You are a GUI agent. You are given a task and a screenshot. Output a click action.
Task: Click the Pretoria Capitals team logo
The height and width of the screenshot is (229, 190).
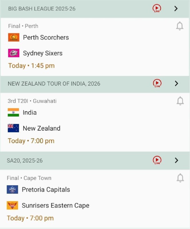point(12,189)
